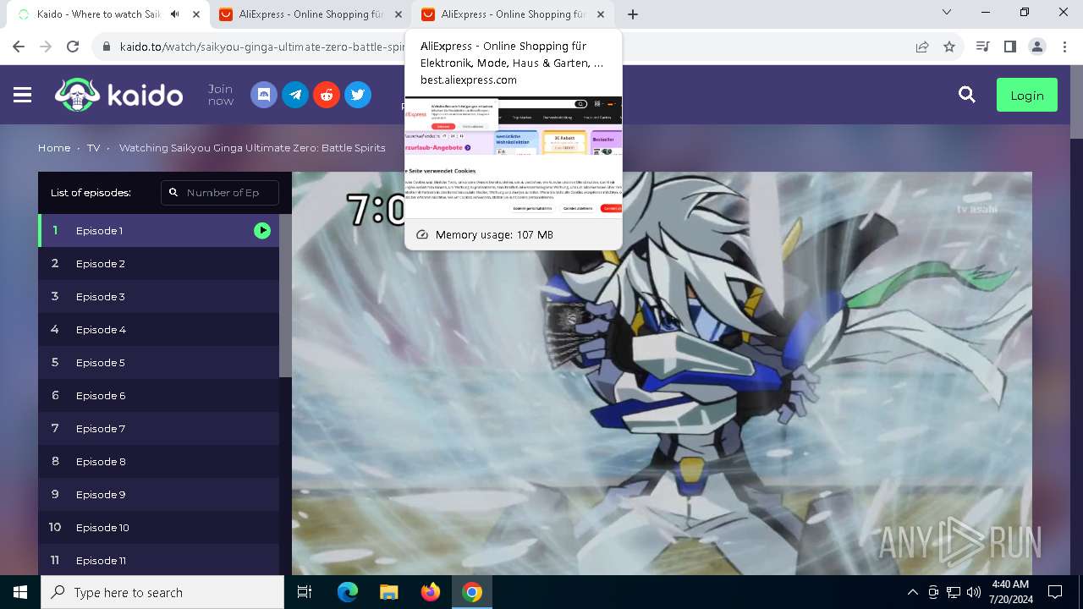This screenshot has height=609, width=1083.
Task: Open the Telegram link icon
Action: (295, 95)
